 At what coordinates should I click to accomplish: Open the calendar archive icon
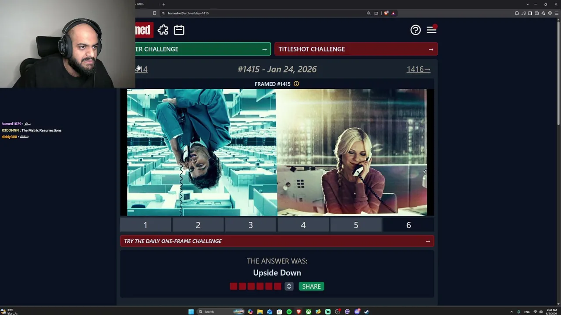(x=179, y=30)
